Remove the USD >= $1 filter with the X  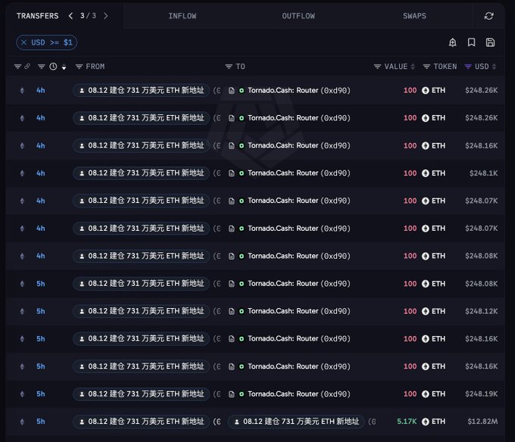[23, 42]
